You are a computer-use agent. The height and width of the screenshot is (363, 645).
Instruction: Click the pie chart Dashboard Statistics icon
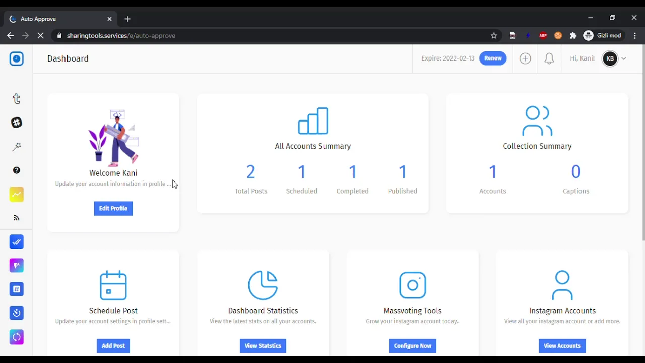(263, 285)
